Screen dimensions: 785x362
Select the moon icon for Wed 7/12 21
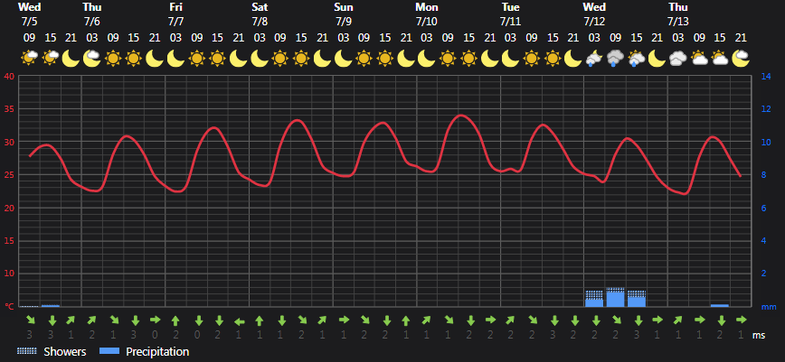click(x=657, y=58)
